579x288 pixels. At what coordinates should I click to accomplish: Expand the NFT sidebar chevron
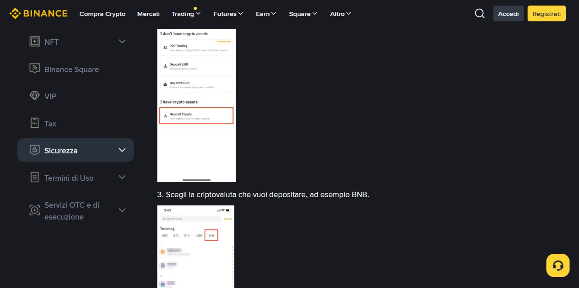coord(122,41)
